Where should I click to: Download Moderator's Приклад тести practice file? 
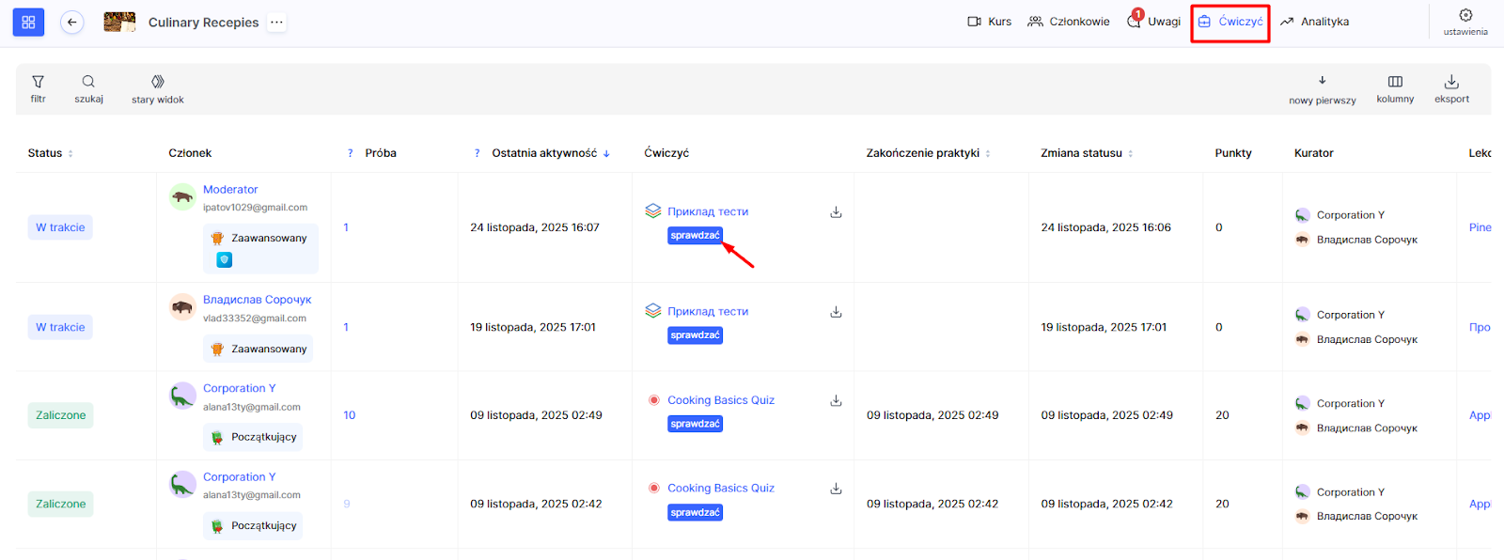836,212
